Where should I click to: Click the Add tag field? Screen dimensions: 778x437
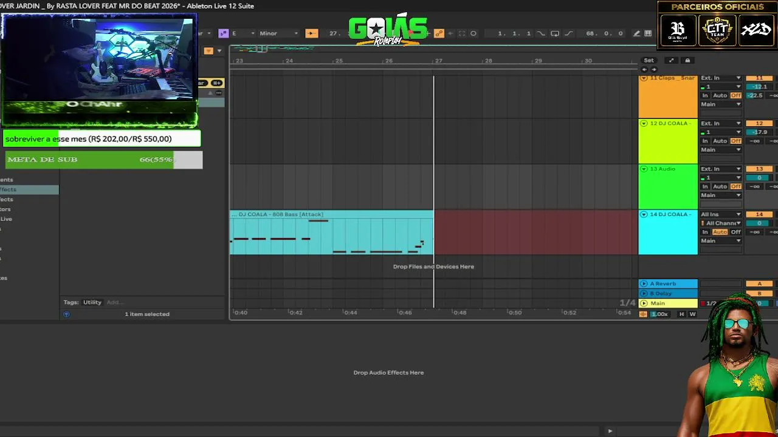tap(114, 302)
